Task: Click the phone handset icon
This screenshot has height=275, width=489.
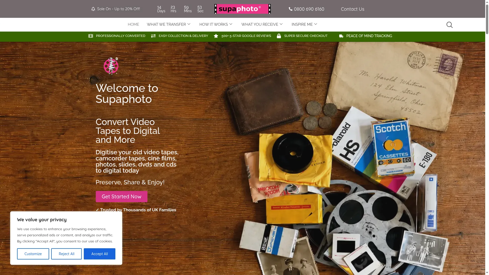Action: point(290,9)
